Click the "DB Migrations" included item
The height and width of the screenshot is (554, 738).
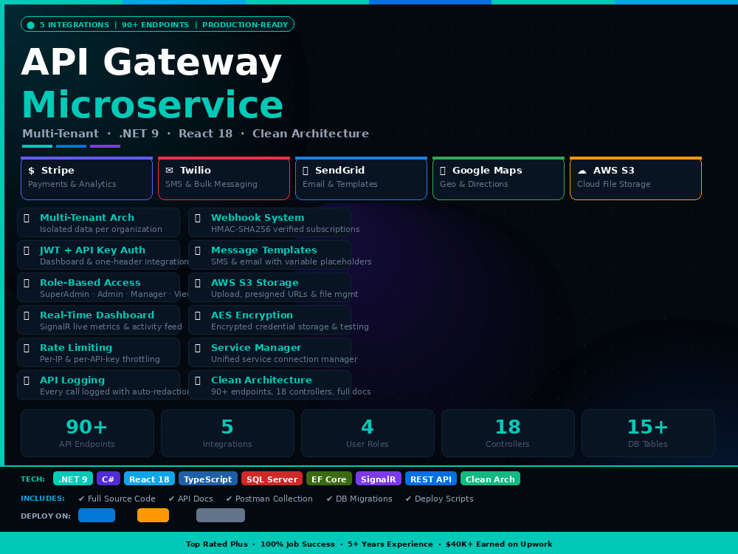pyautogui.click(x=359, y=499)
